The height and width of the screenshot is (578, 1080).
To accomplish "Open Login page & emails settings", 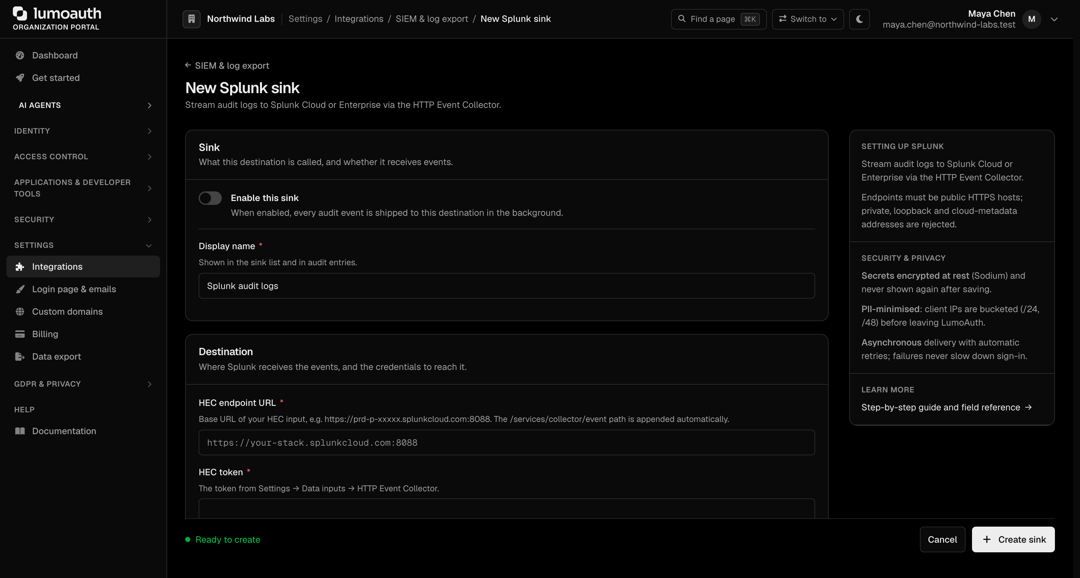I will point(83,289).
